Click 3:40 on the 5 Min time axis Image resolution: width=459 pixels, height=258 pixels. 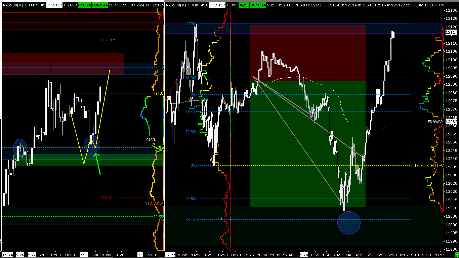[349, 255]
